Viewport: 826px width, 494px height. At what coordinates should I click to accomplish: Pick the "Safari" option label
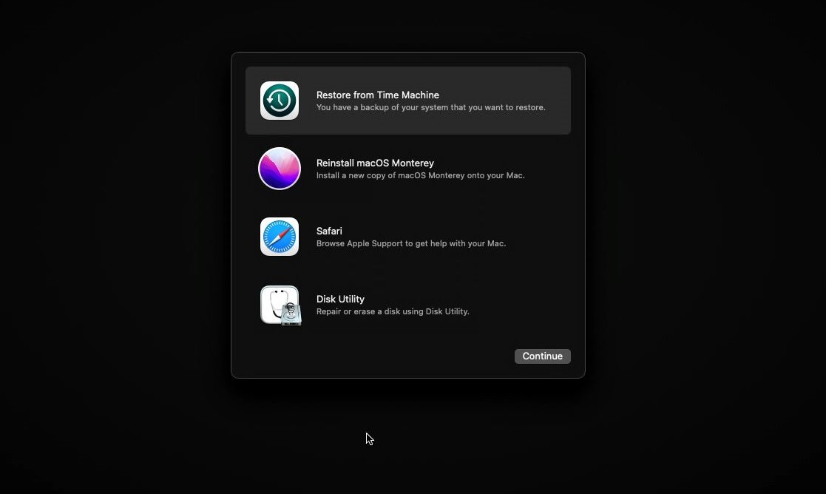point(329,231)
